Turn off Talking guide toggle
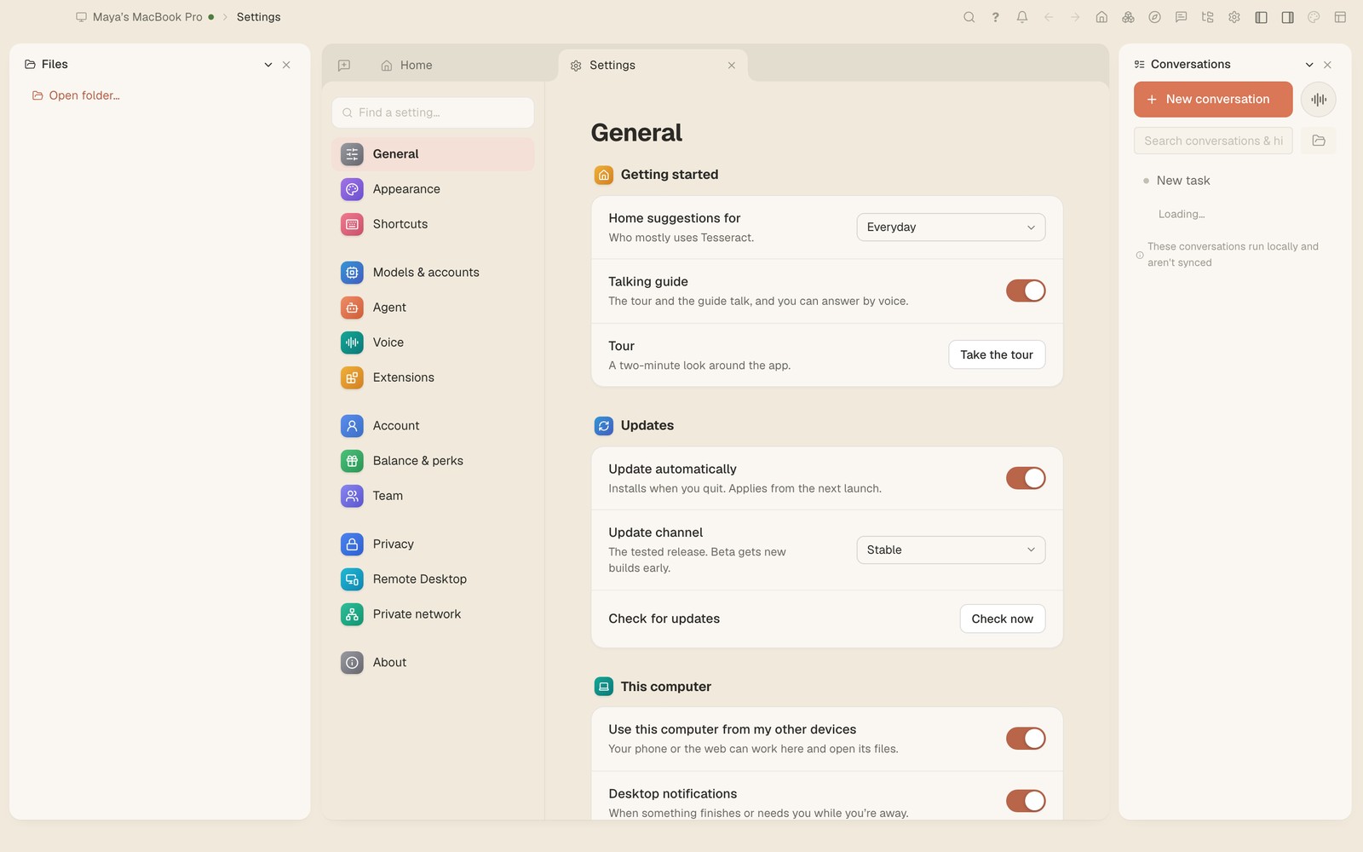Screen dimensions: 1363x852 [1026, 291]
